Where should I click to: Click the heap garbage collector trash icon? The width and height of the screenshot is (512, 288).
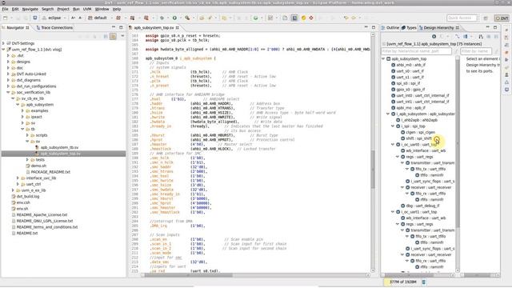pyautogui.click(x=424, y=282)
